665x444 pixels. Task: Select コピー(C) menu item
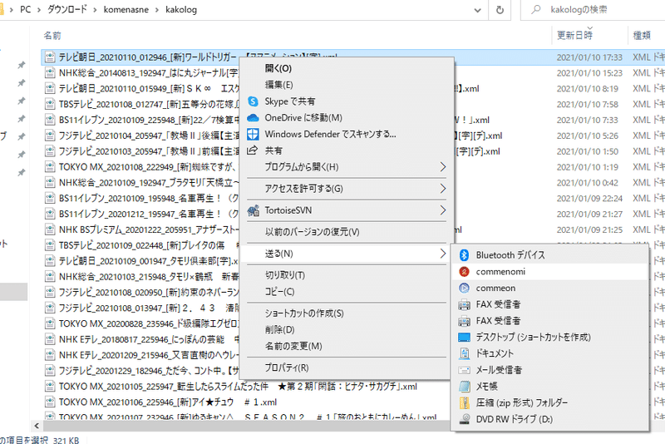(x=346, y=292)
